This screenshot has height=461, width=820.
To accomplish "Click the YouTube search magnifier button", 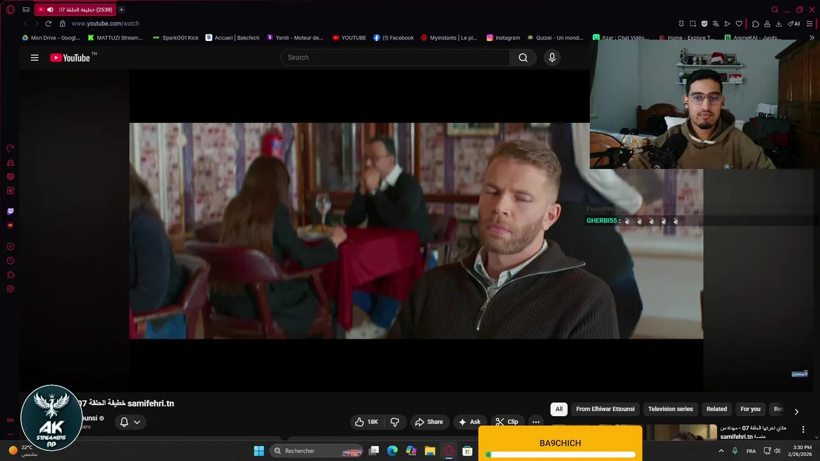I will (x=523, y=58).
